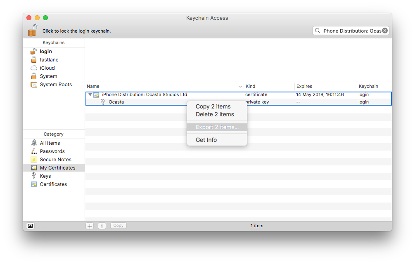This screenshot has width=415, height=264.
Task: Zoom window with the green button
Action: coord(45,18)
